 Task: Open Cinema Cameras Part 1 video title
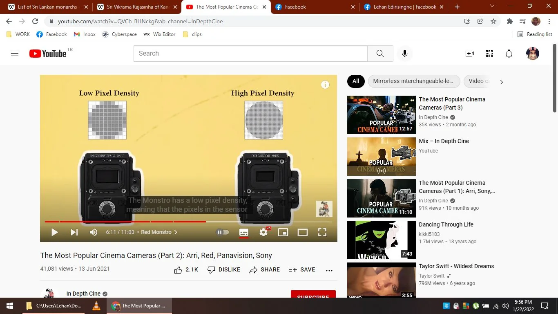[x=457, y=187]
